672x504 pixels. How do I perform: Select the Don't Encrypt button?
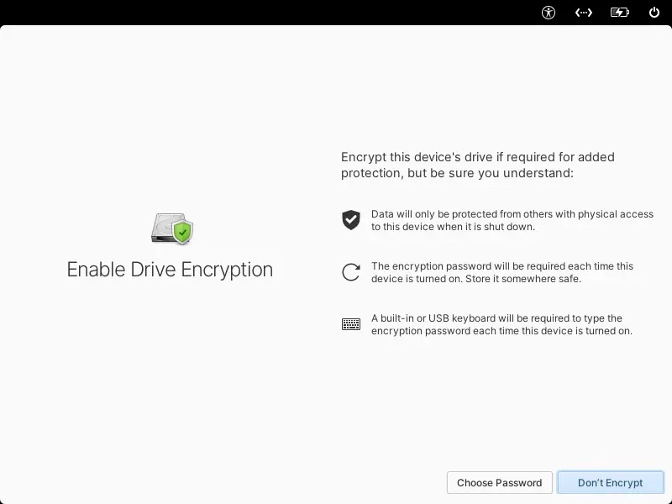[x=610, y=482]
